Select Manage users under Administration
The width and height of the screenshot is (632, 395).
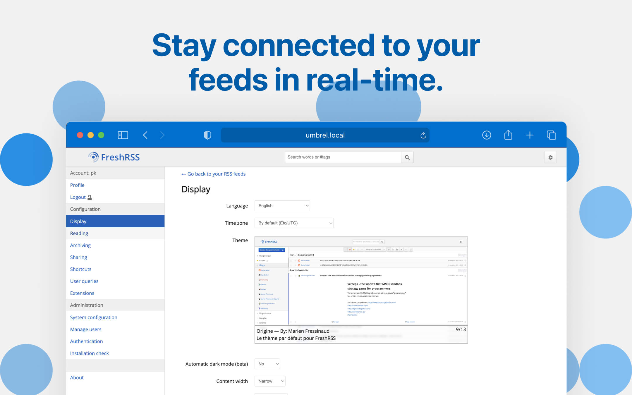tap(85, 329)
